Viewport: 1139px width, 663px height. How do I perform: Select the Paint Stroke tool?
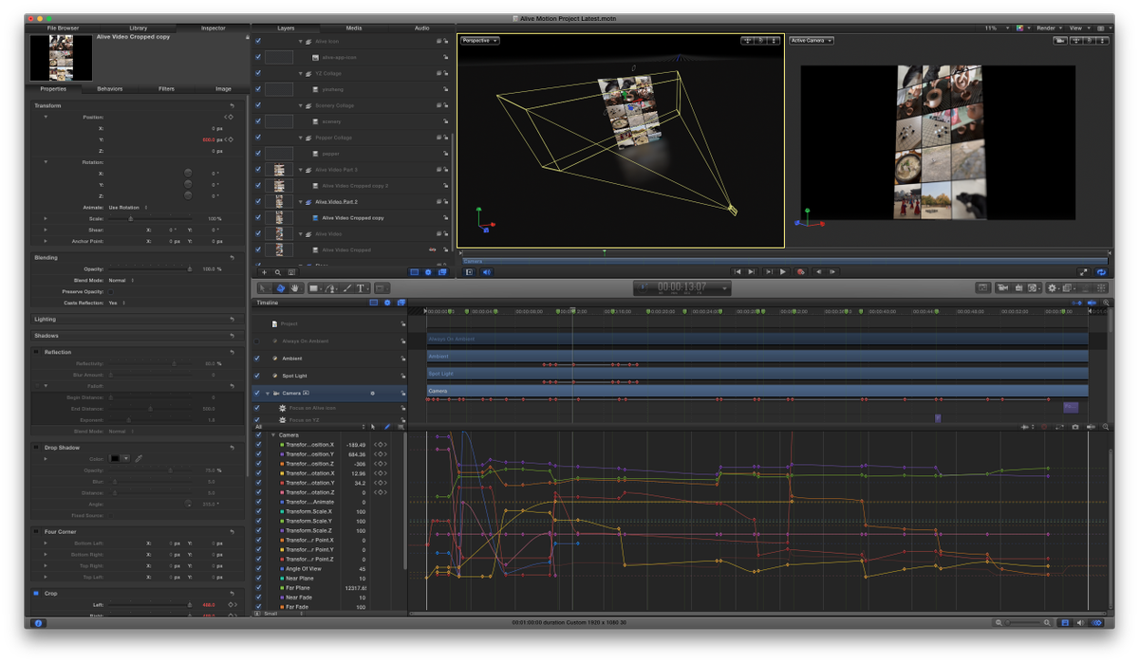tap(347, 288)
